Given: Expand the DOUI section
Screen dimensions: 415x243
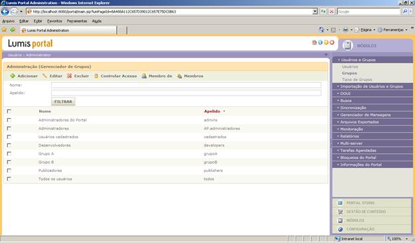Looking at the screenshot, I should (x=373, y=94).
